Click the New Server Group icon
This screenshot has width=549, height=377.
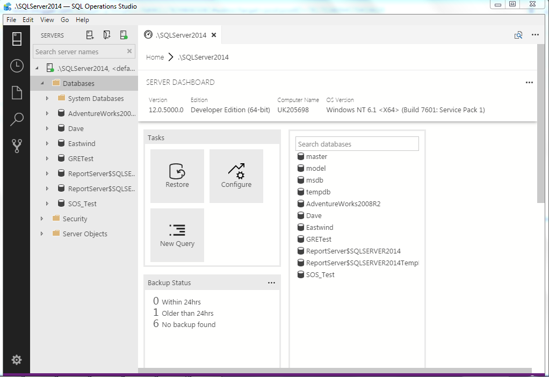pos(107,35)
